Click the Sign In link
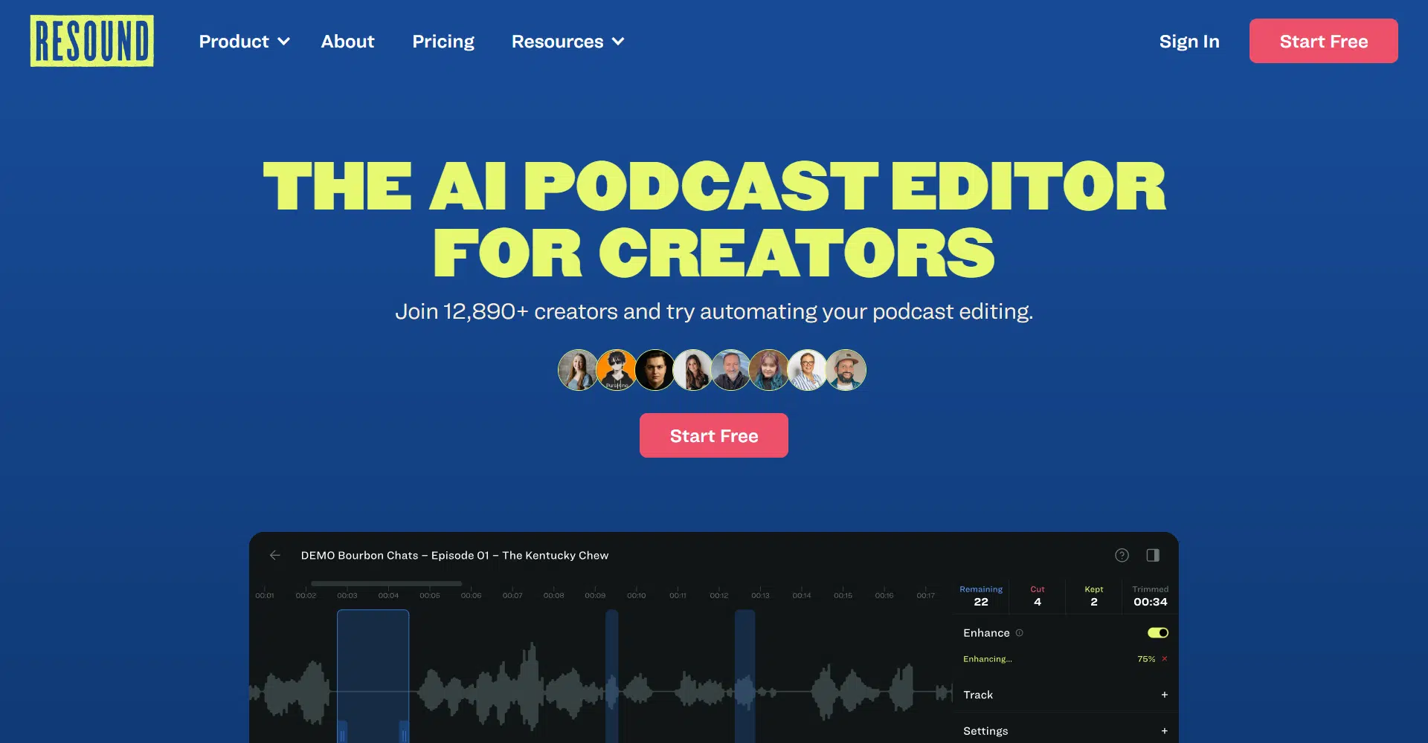The width and height of the screenshot is (1428, 743). (1189, 42)
